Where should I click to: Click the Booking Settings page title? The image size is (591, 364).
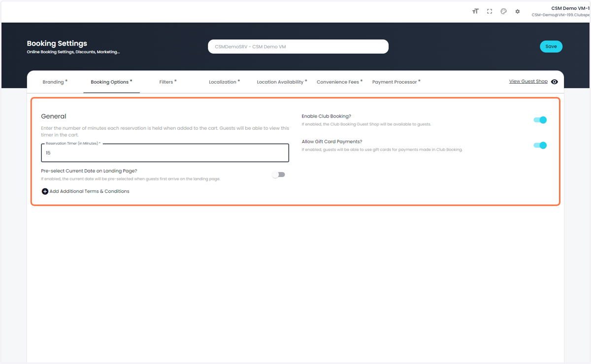(x=57, y=43)
